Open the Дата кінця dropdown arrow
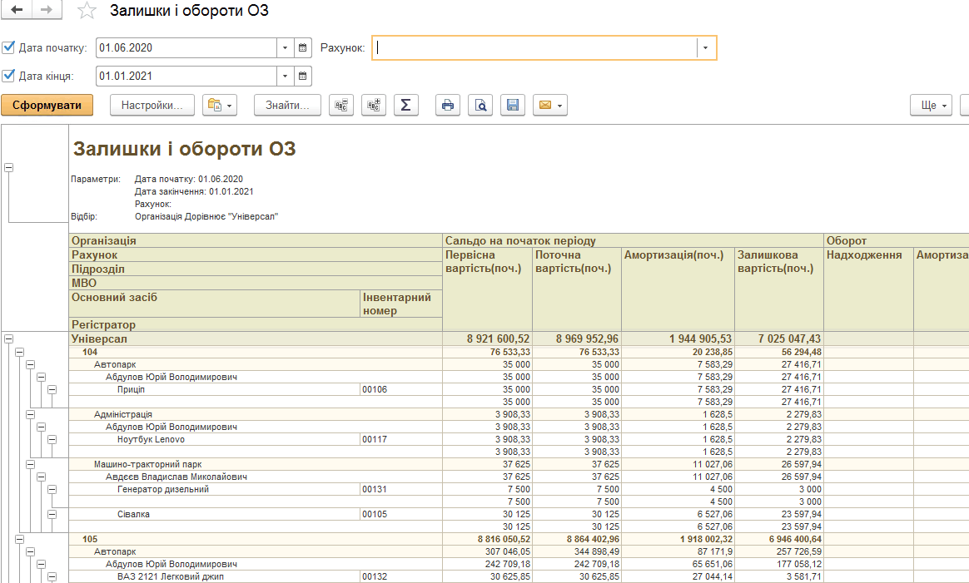 tap(285, 76)
